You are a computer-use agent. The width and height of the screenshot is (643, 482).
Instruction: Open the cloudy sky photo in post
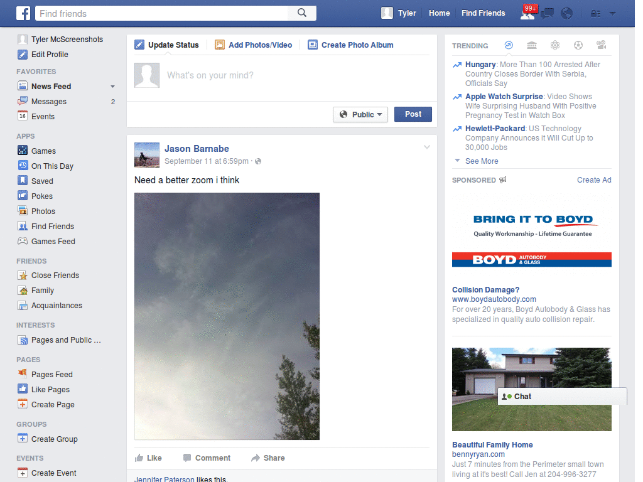point(227,316)
